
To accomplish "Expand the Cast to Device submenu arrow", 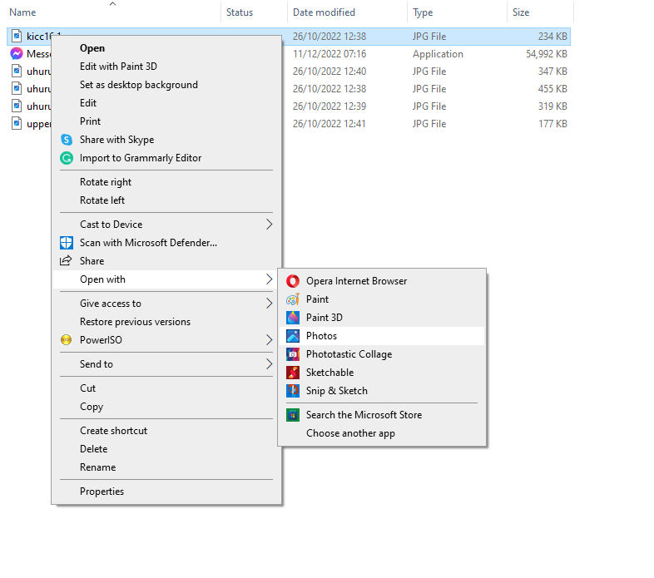I will [269, 225].
